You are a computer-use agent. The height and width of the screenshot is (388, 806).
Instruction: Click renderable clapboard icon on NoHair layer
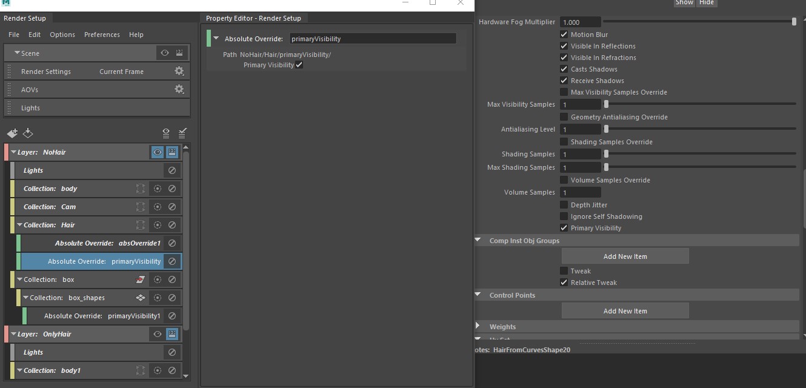click(x=172, y=152)
